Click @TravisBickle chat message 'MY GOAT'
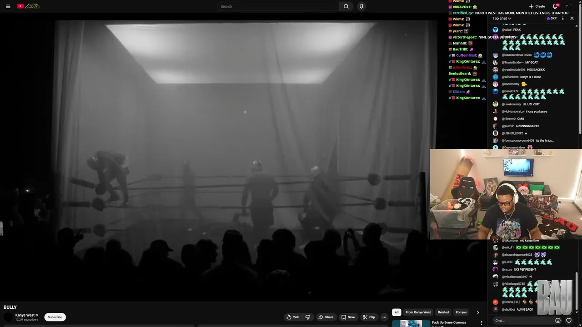 click(532, 62)
